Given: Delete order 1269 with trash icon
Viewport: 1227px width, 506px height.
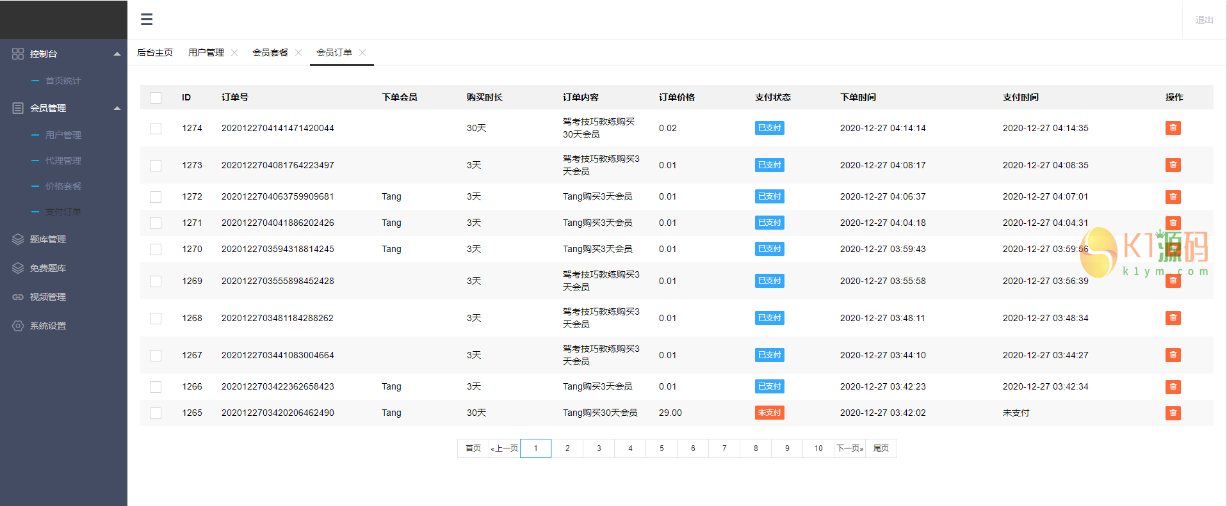Looking at the screenshot, I should click(x=1173, y=281).
